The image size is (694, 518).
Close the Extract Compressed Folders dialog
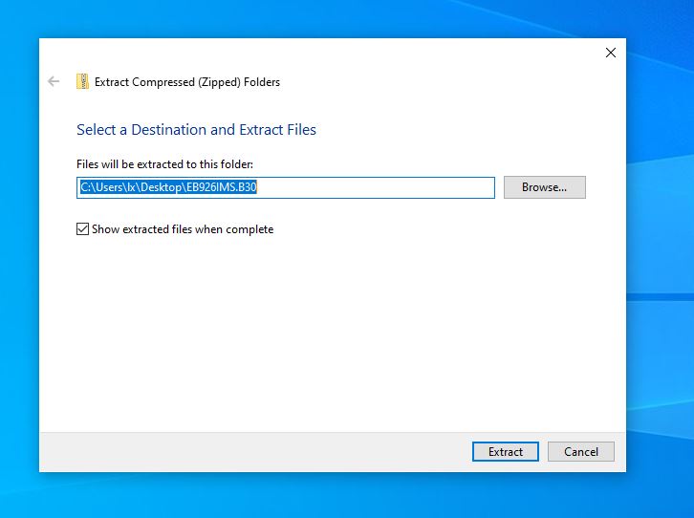(610, 53)
